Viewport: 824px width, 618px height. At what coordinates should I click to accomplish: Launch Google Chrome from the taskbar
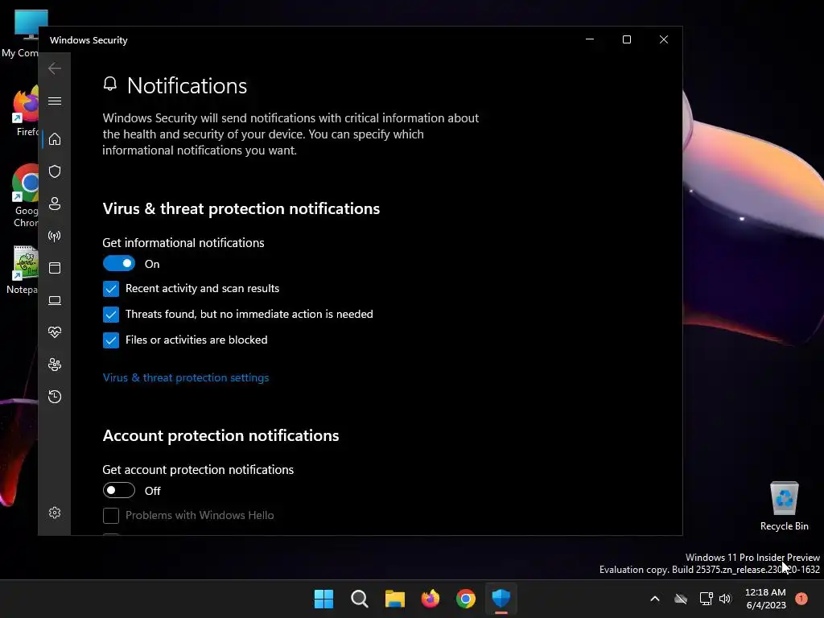pos(466,599)
